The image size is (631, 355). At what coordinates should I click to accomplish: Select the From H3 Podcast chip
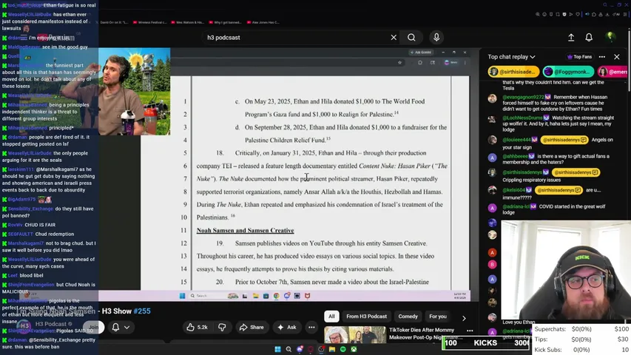point(366,317)
